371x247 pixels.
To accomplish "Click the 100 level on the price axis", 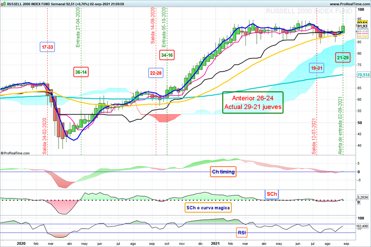I will pos(361,10).
